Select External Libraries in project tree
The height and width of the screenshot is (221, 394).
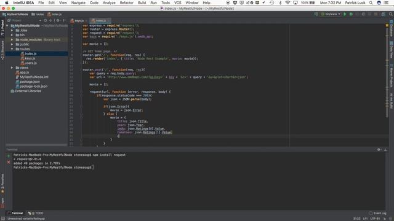[26, 91]
